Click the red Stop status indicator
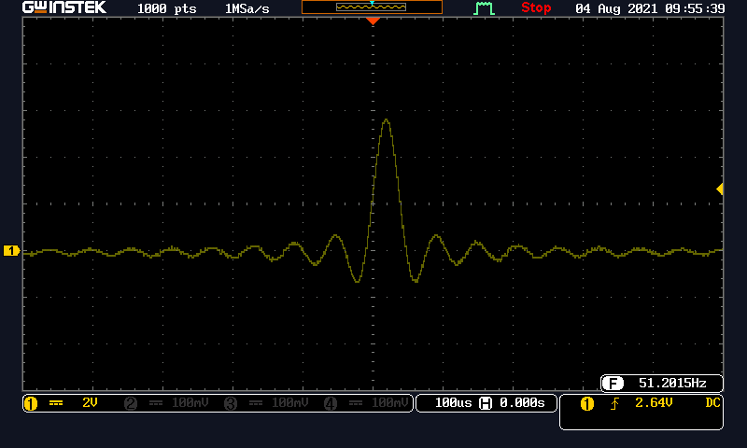Image resolution: width=747 pixels, height=448 pixels. [536, 8]
